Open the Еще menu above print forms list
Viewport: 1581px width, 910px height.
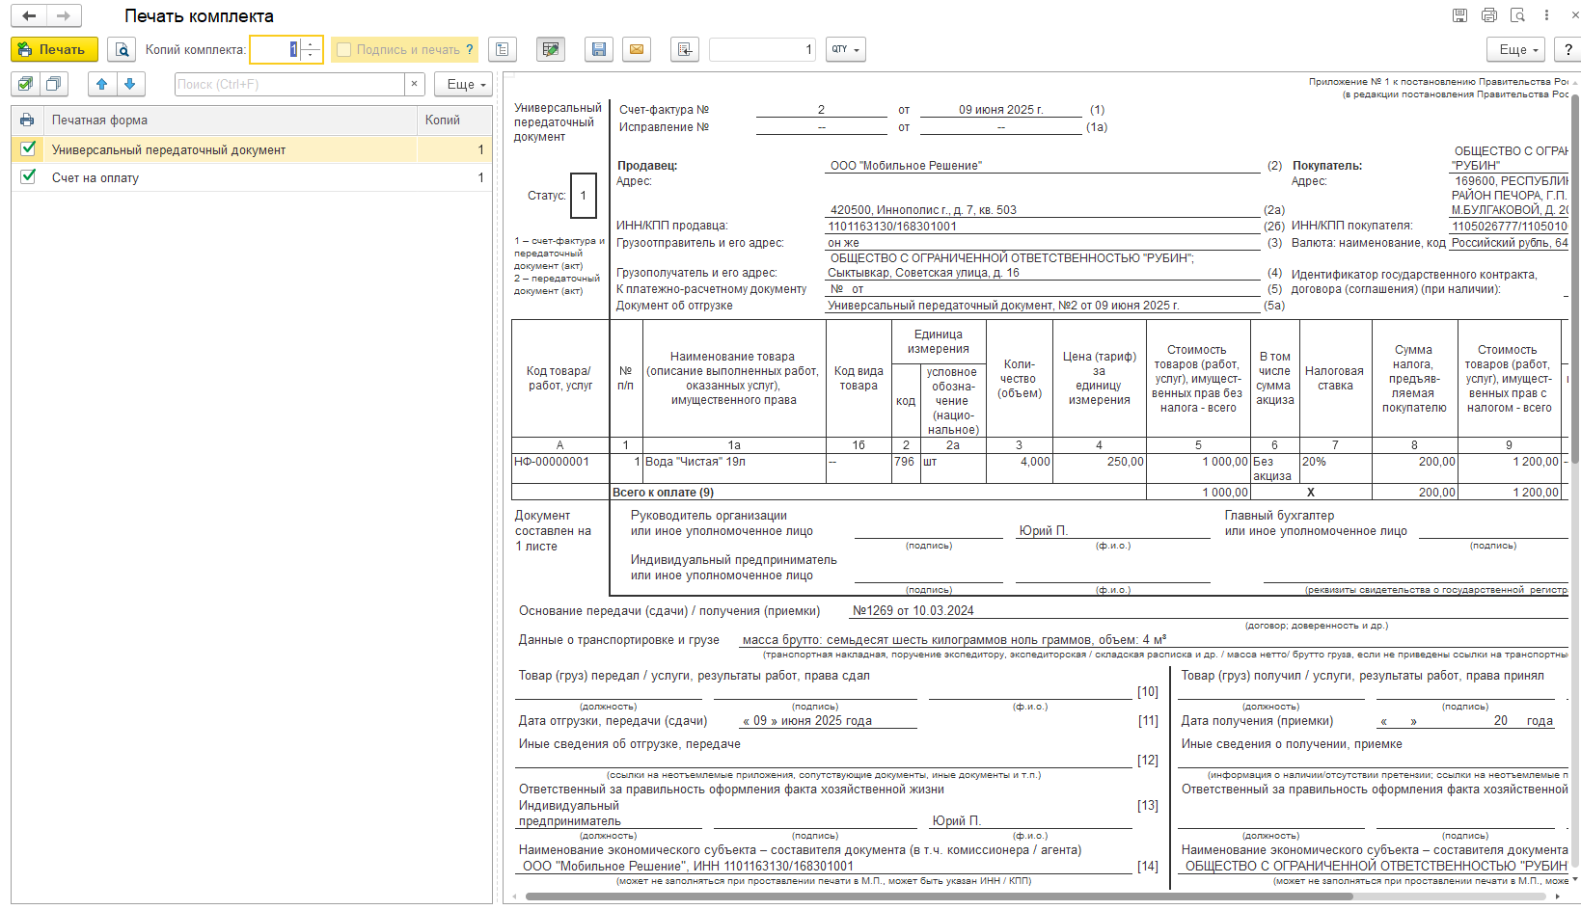[464, 84]
